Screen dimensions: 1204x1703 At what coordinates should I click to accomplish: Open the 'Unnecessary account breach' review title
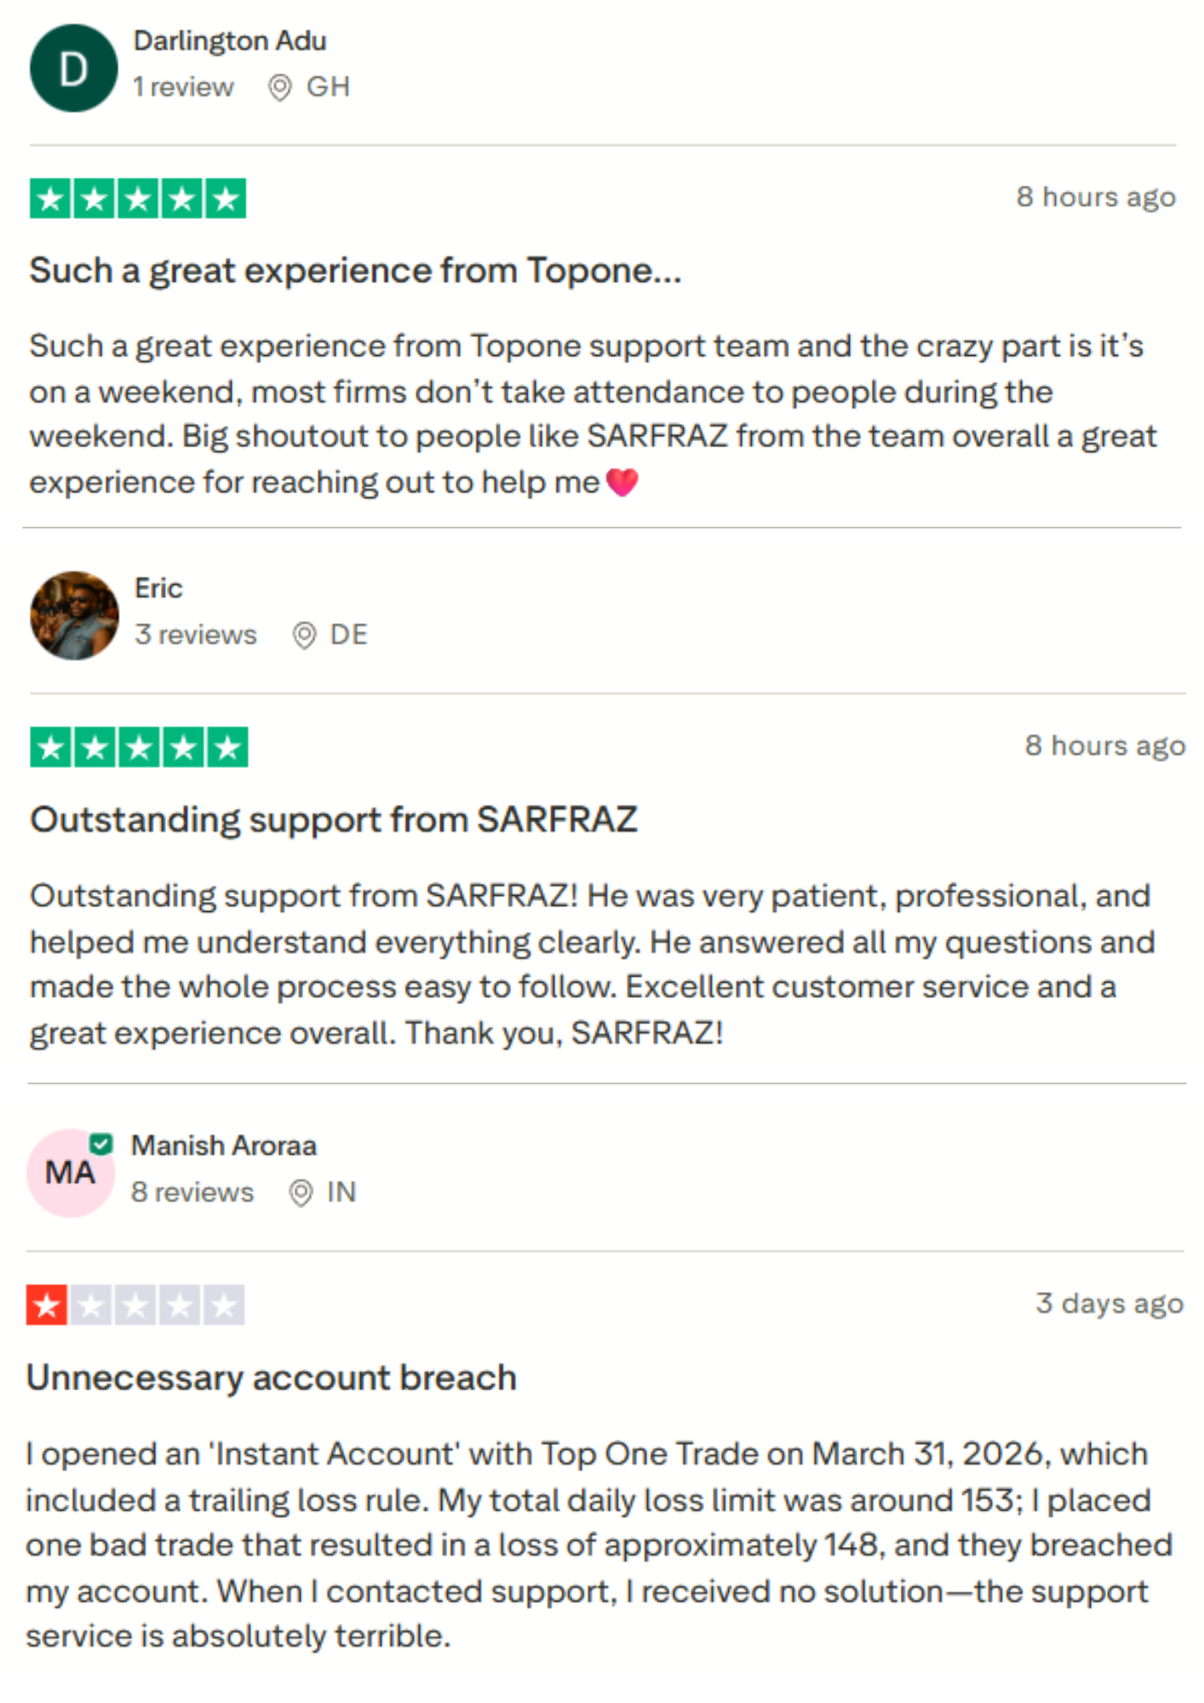pos(272,1377)
